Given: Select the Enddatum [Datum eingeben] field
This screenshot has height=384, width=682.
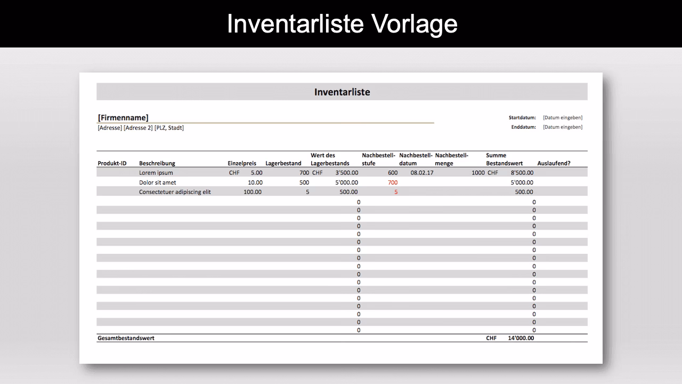Looking at the screenshot, I should click(562, 127).
